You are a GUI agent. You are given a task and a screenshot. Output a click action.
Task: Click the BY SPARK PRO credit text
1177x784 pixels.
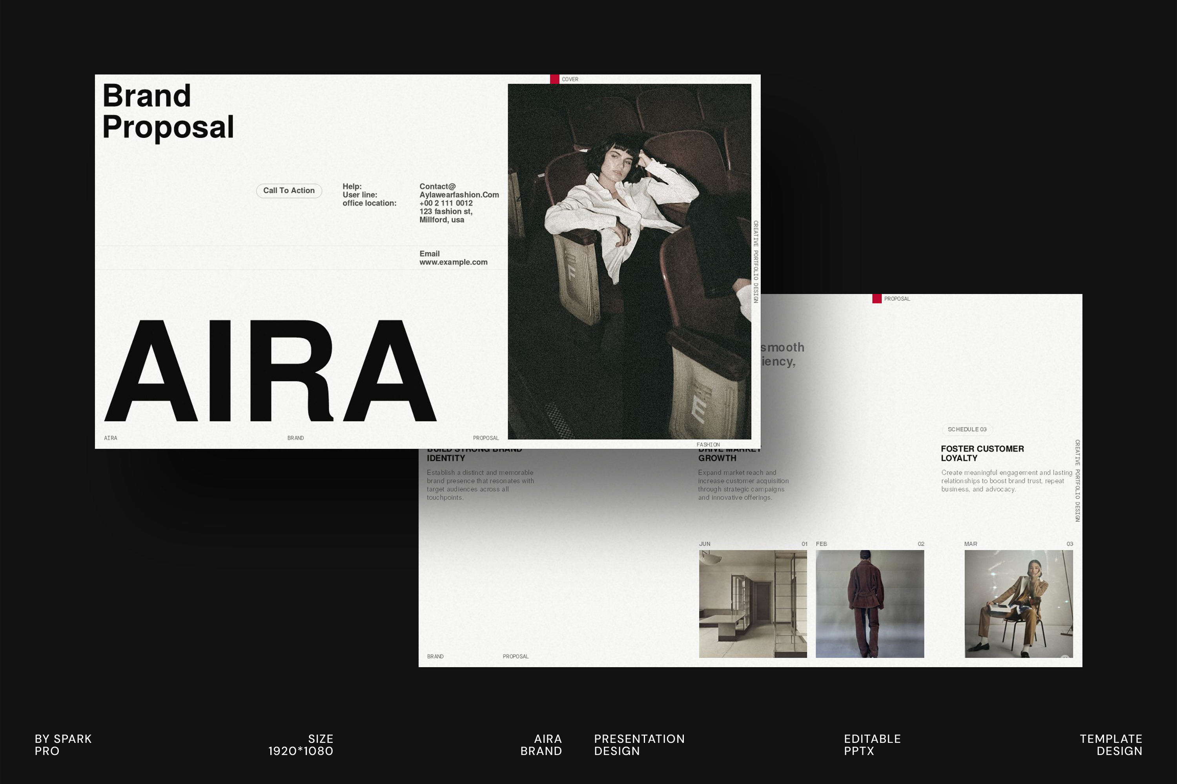pyautogui.click(x=63, y=744)
